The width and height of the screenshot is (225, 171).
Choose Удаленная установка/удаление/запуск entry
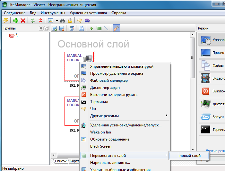[125, 125]
